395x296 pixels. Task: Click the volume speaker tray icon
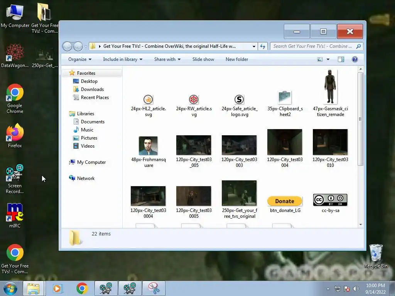pyautogui.click(x=356, y=289)
